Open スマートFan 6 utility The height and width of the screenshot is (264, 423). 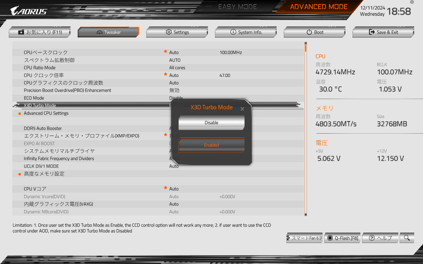[x=304, y=238]
